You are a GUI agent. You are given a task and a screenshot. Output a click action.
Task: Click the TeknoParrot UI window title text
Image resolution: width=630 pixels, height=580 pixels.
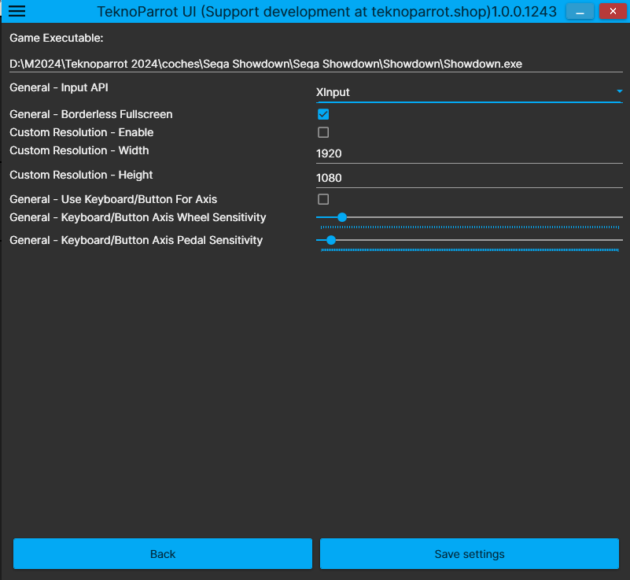pyautogui.click(x=326, y=12)
